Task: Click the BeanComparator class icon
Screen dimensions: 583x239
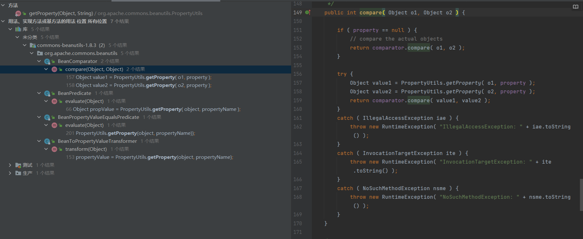Action: point(47,61)
